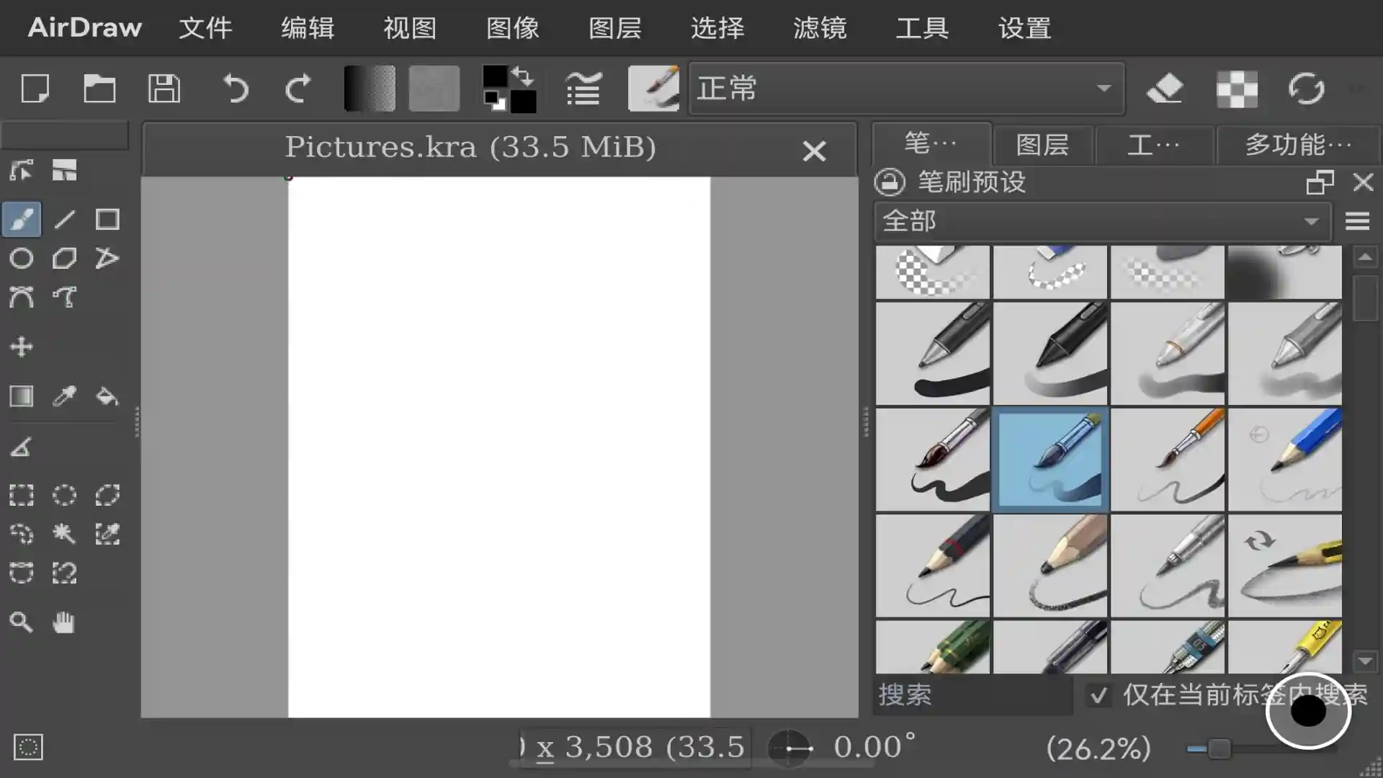Save the current document
The height and width of the screenshot is (778, 1383).
(x=164, y=89)
